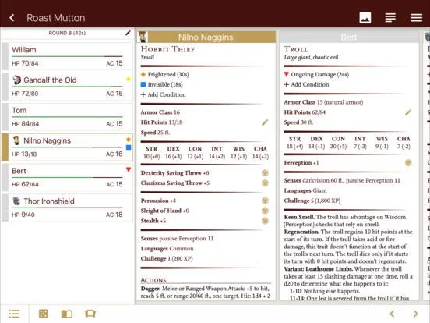Click the Gandalf the Old portrait icon
Image resolution: width=430 pixels, height=323 pixels.
point(16,80)
